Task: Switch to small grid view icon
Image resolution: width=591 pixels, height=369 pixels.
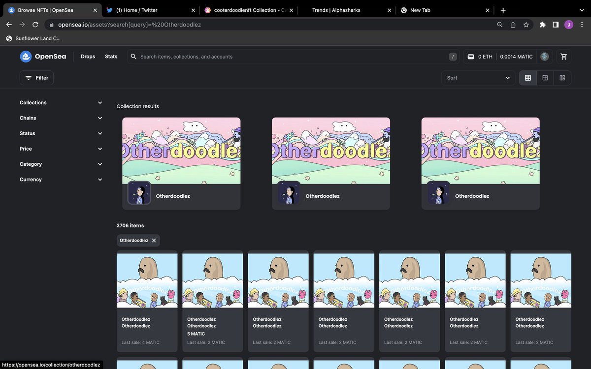Action: [x=528, y=78]
